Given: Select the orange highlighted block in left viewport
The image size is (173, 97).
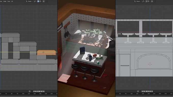Looking at the screenshot, I should (47, 52).
